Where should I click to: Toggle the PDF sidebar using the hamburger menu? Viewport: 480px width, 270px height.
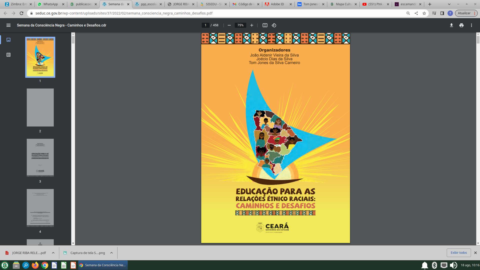(x=8, y=25)
